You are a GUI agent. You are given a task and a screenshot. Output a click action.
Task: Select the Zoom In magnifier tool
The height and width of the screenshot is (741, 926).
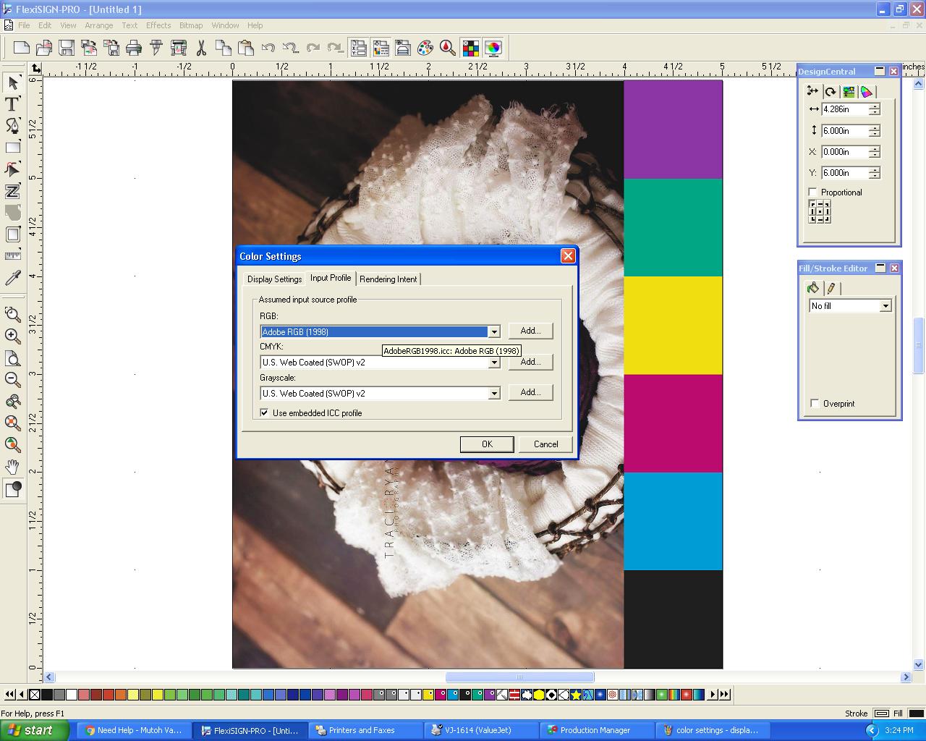click(x=12, y=336)
